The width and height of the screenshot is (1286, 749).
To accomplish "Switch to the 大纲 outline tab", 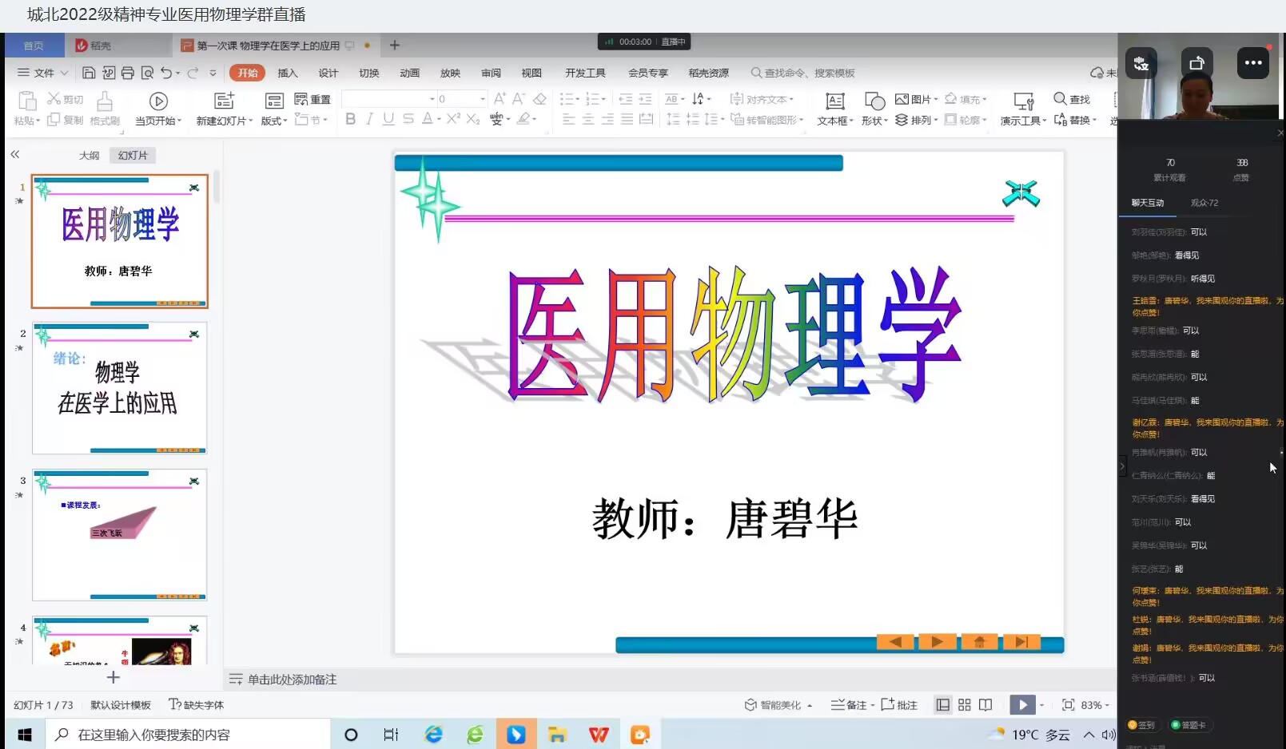I will tap(89, 156).
